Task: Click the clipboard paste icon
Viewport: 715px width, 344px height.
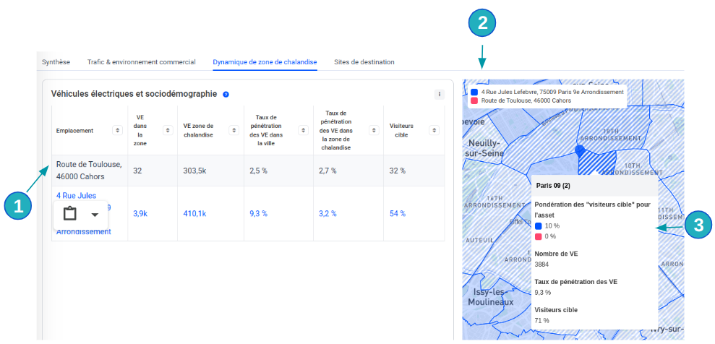Action: point(70,214)
